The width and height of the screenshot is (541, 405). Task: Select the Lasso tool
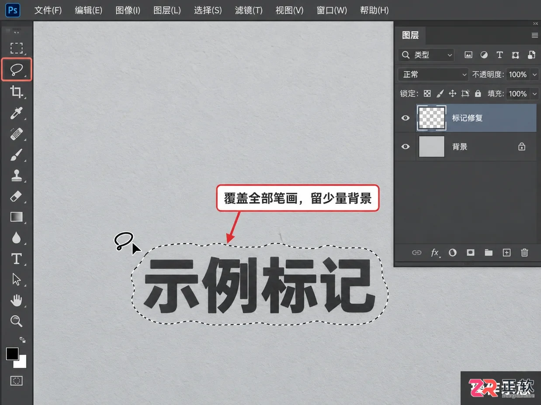17,69
